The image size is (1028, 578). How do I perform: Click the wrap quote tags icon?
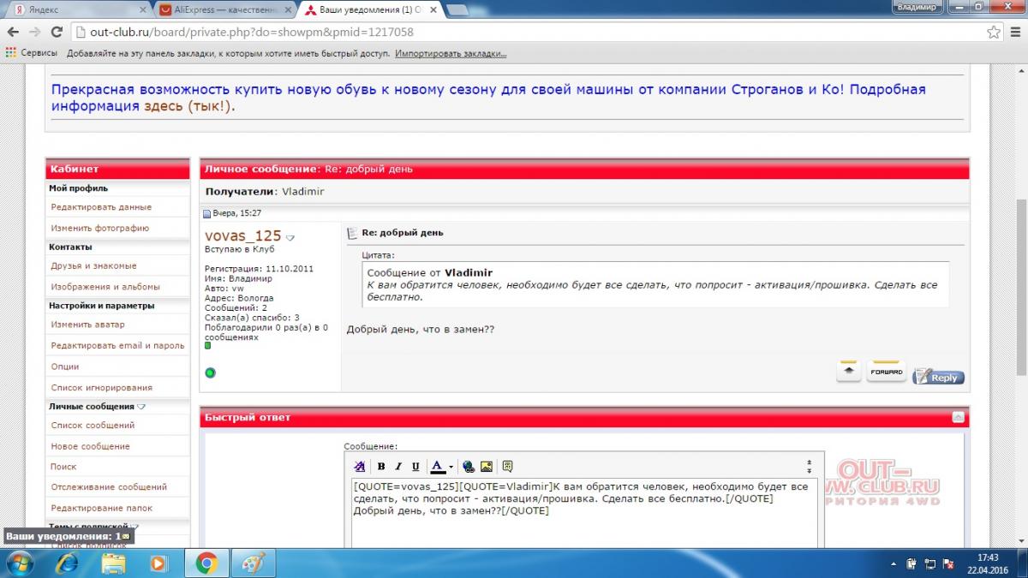tap(508, 467)
